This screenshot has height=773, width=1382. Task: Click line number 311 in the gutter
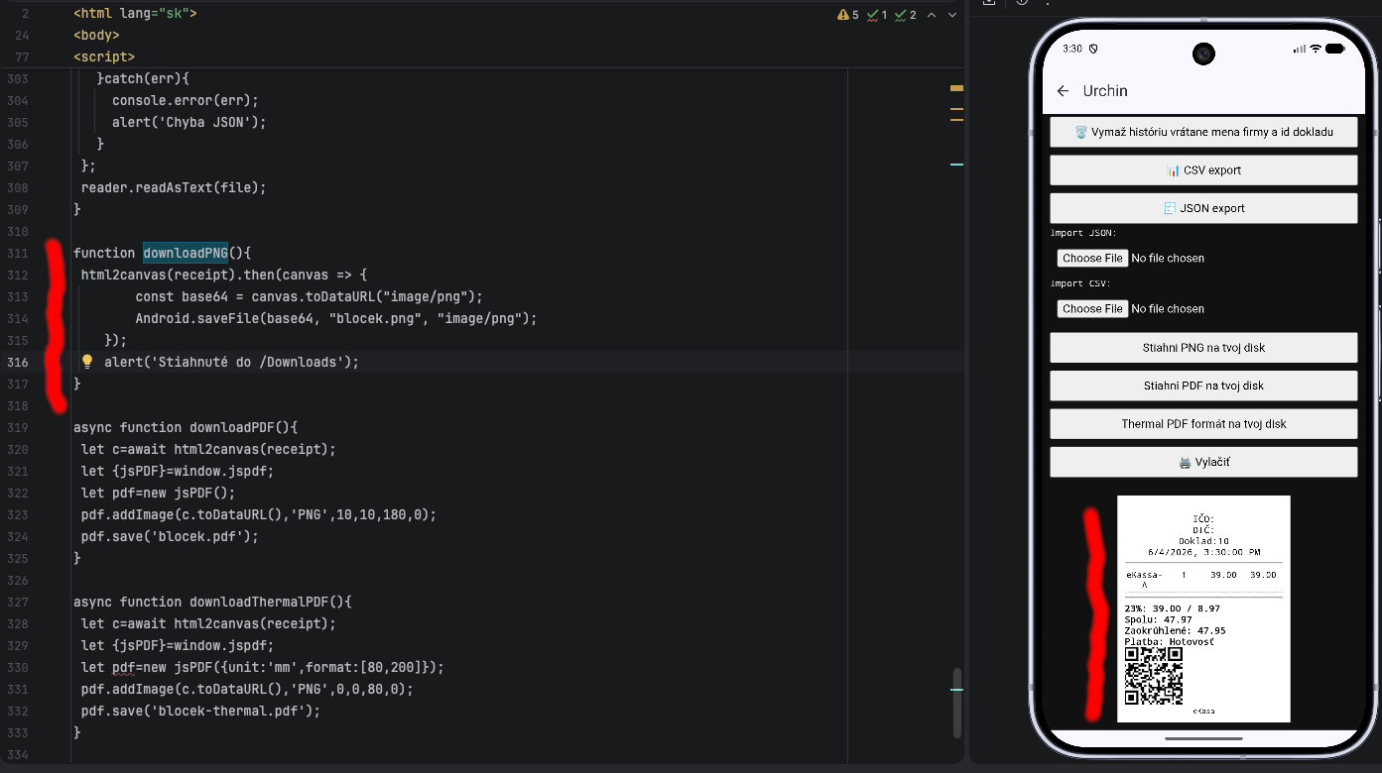pos(18,253)
